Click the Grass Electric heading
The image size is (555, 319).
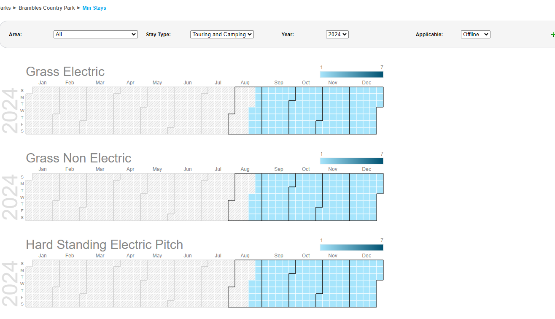pyautogui.click(x=65, y=72)
